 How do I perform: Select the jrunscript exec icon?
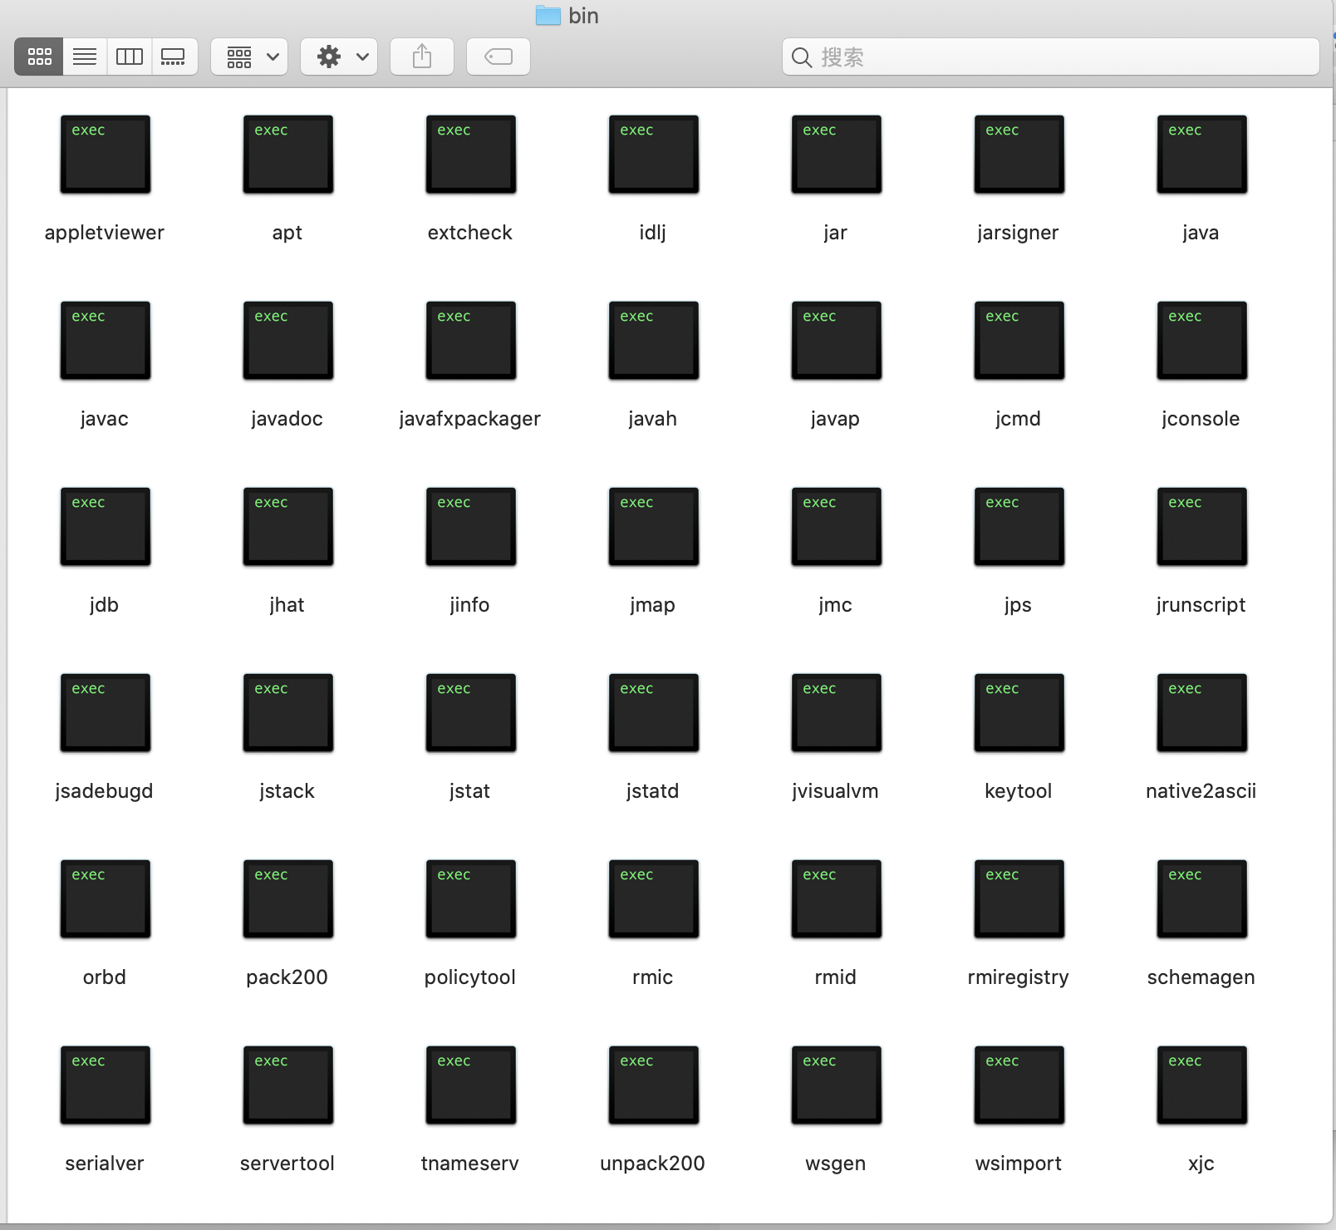[x=1202, y=527]
